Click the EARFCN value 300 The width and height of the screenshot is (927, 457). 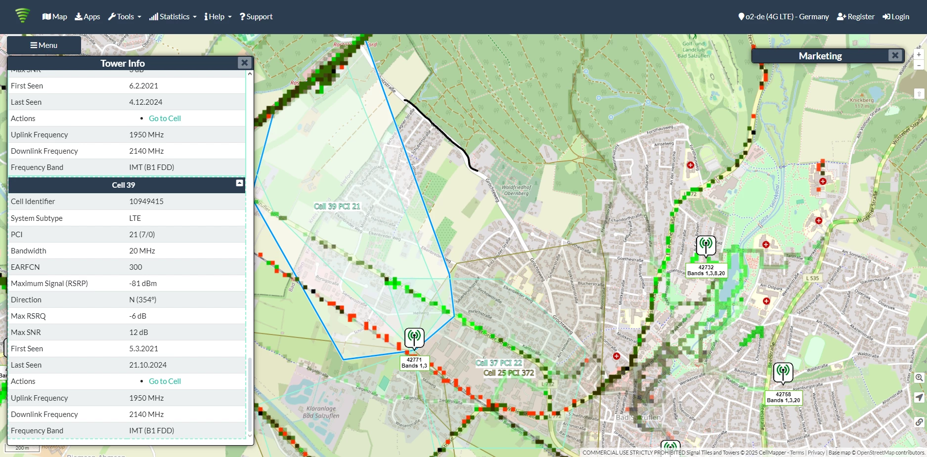tap(136, 267)
